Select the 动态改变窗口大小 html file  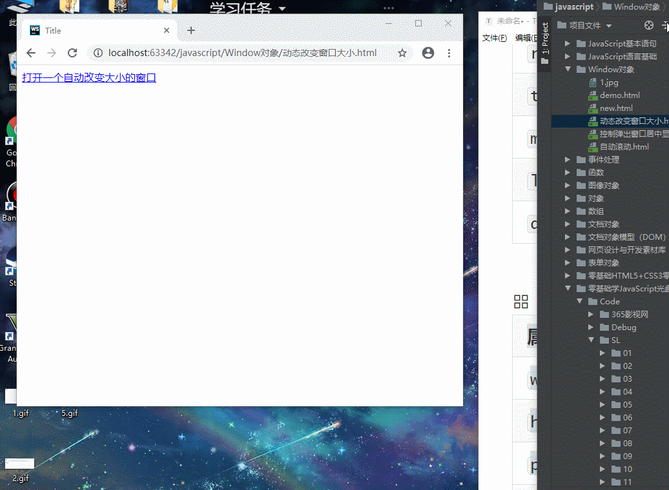pyautogui.click(x=628, y=121)
